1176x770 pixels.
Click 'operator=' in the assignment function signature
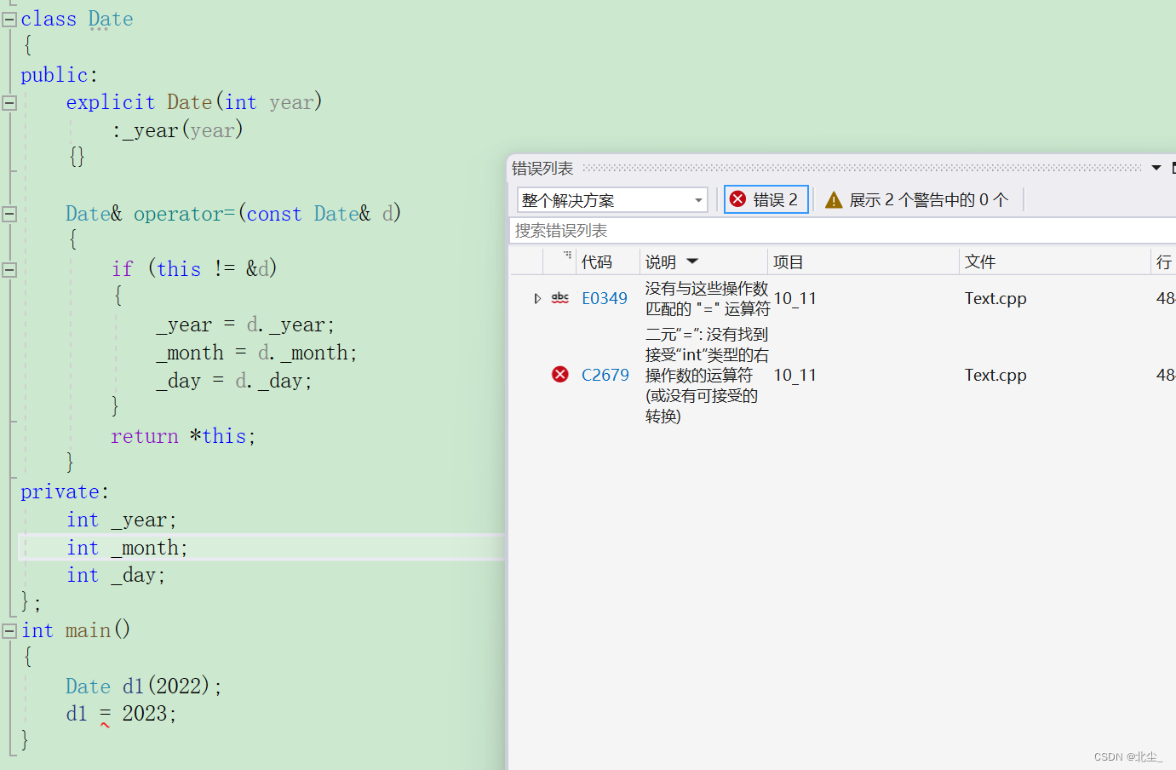click(184, 214)
